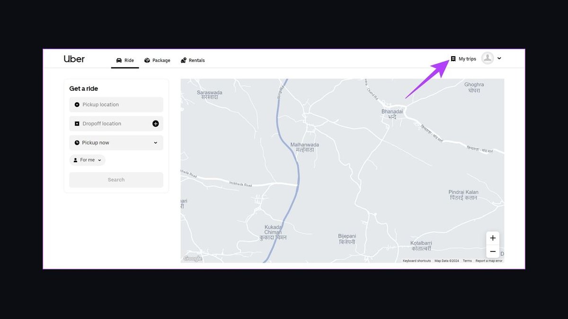
Task: Add a stop with the plus icon
Action: (x=155, y=123)
